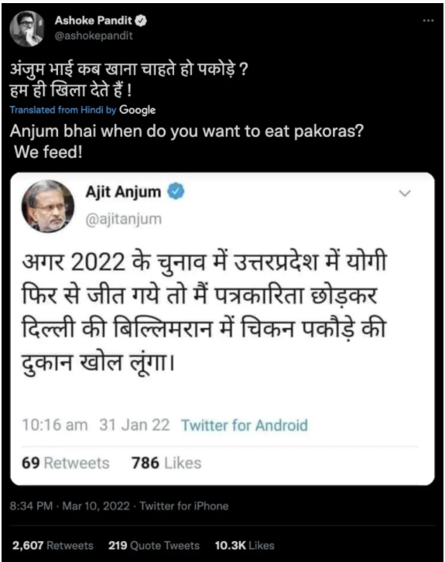The height and width of the screenshot is (562, 445).
Task: Open the quoted tweet's 786 Likes
Action: pos(166,463)
